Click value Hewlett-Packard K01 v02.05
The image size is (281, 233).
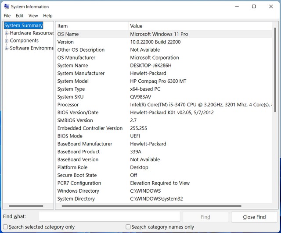click(x=172, y=113)
